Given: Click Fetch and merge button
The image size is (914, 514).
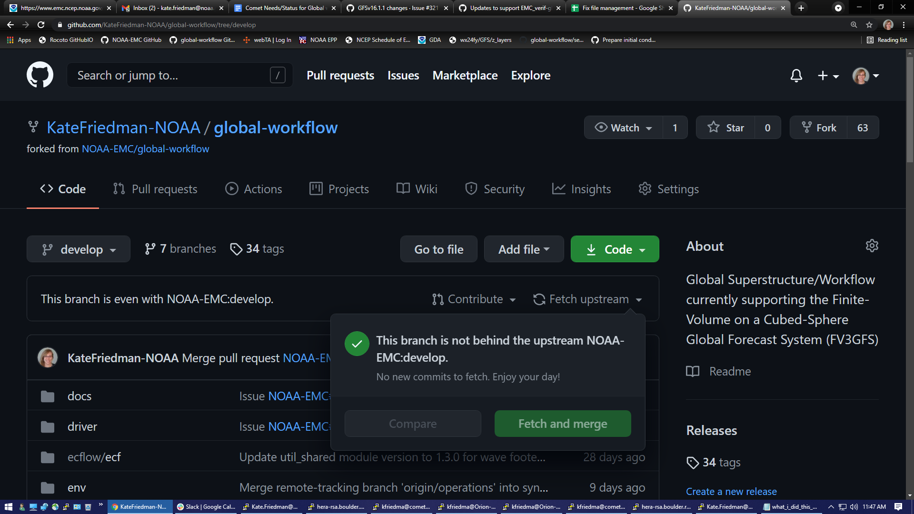Looking at the screenshot, I should point(563,424).
